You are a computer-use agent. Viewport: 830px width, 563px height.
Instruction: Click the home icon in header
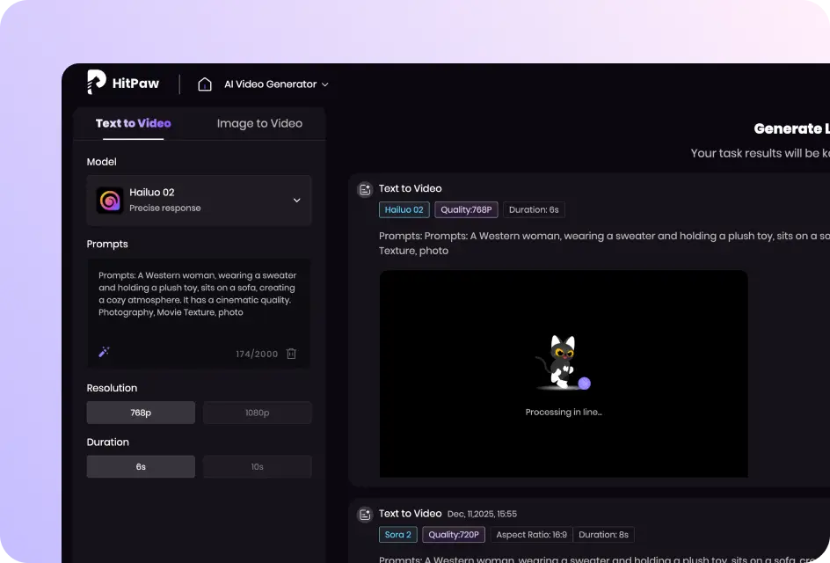coord(205,84)
